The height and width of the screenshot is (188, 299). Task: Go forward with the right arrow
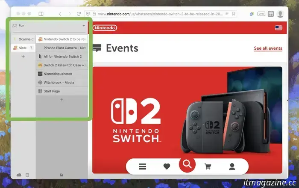point(70,14)
